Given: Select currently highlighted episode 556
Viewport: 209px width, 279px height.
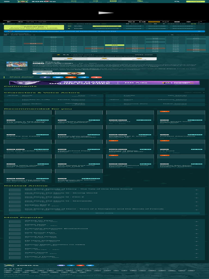Looking at the screenshot, I should pyautogui.click(x=115, y=45).
